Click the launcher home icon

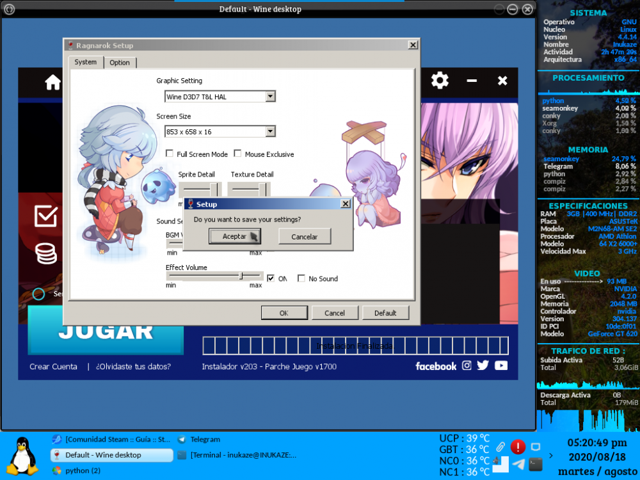52,83
